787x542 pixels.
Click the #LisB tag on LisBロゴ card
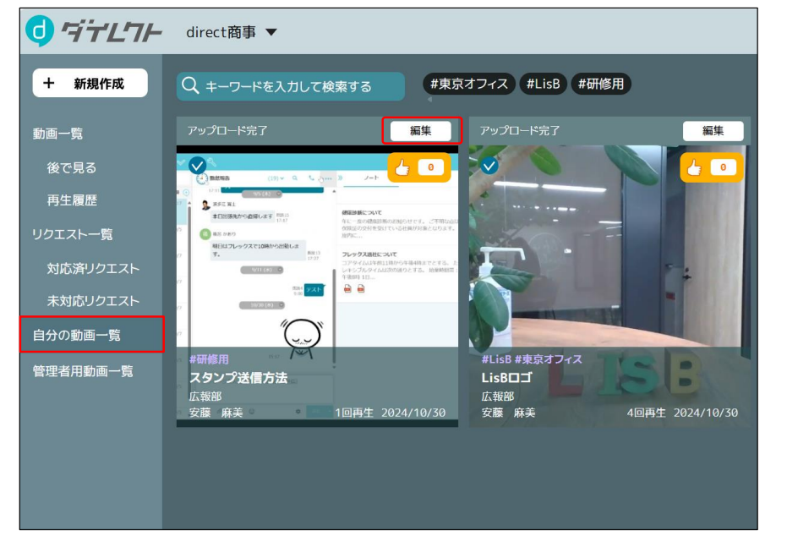(496, 359)
